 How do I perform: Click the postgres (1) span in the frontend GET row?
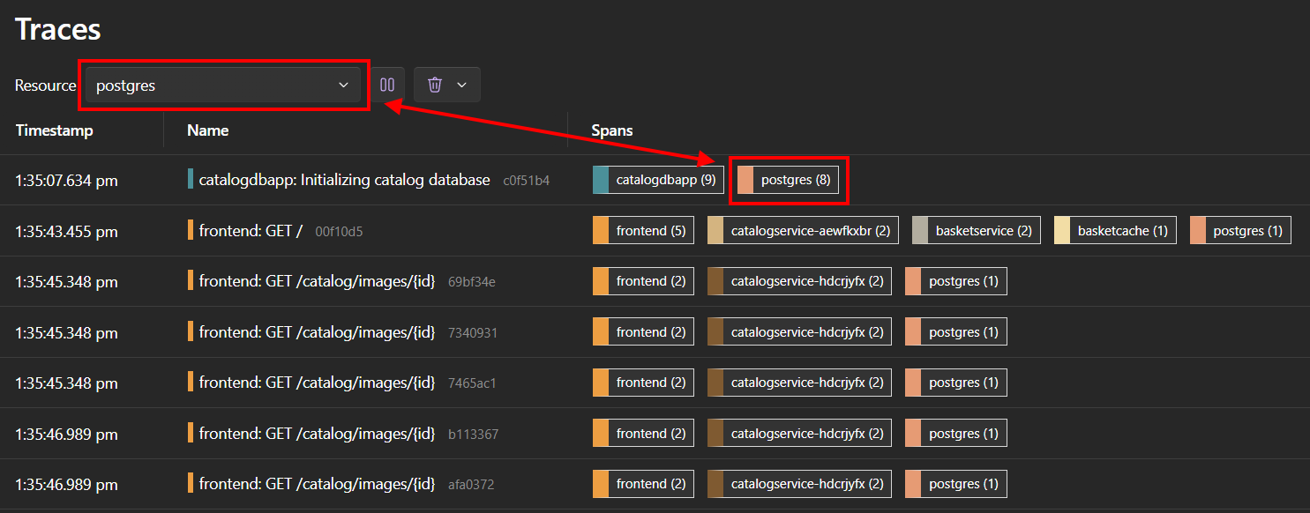click(1239, 230)
